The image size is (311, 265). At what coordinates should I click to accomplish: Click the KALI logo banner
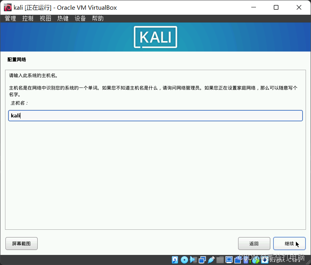pyautogui.click(x=155, y=37)
